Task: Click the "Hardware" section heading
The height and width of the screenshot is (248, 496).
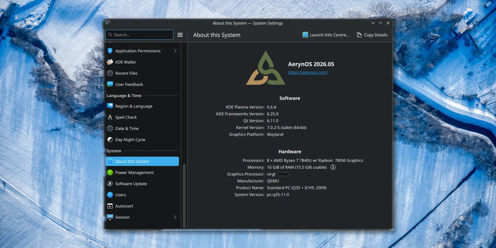Action: point(290,152)
